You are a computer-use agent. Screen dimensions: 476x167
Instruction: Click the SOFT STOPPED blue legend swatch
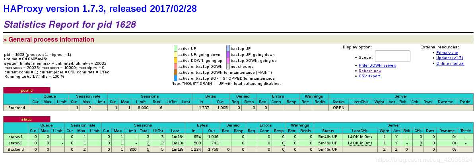coord(175,78)
